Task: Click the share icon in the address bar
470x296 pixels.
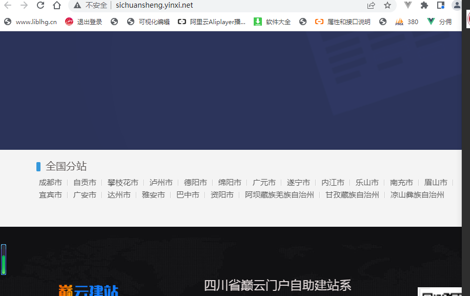Action: point(371,6)
